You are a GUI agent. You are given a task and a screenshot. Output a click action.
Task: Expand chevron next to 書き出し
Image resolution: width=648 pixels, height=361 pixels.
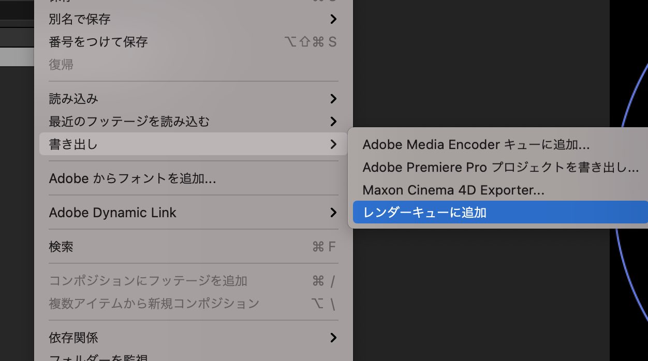pyautogui.click(x=333, y=144)
